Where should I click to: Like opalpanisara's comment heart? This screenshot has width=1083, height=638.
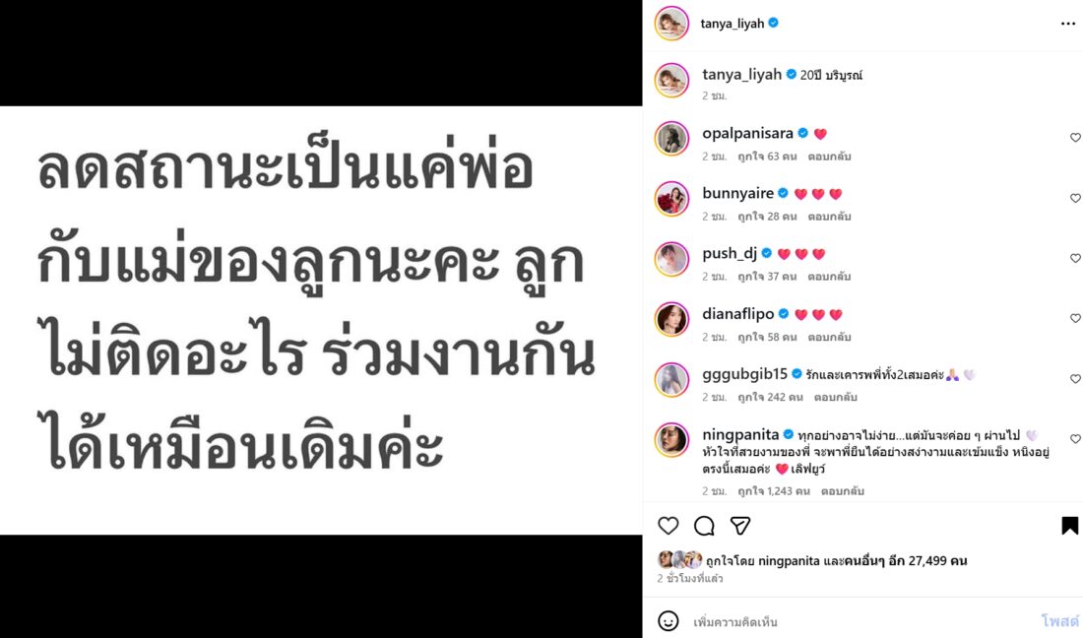coord(1075,138)
